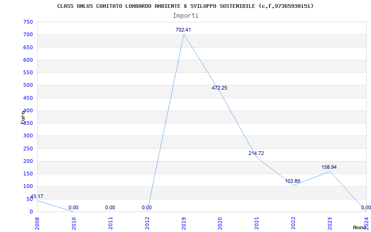Click the 400 tick label on y-axis
This screenshot has width=371, height=232.
pyautogui.click(x=28, y=110)
